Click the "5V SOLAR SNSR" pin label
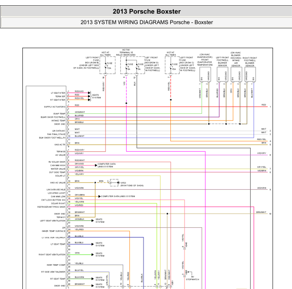The height and width of the screenshot is (289, 292). 57,162
